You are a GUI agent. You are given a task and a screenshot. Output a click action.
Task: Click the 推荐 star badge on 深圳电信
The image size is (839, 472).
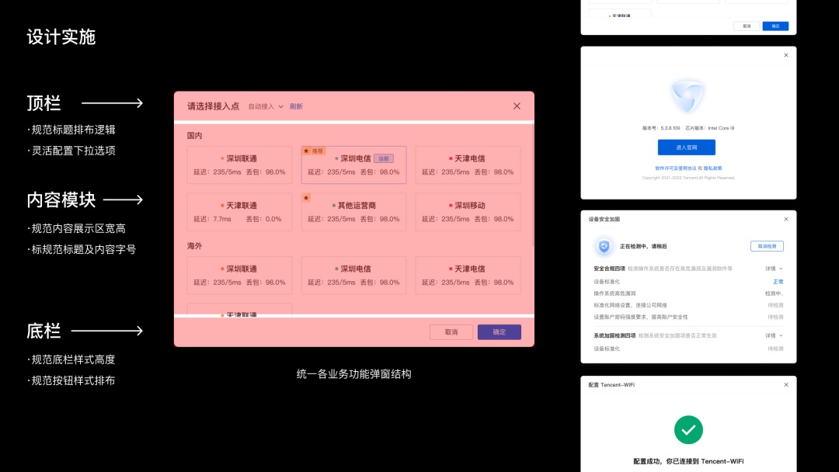coord(313,151)
